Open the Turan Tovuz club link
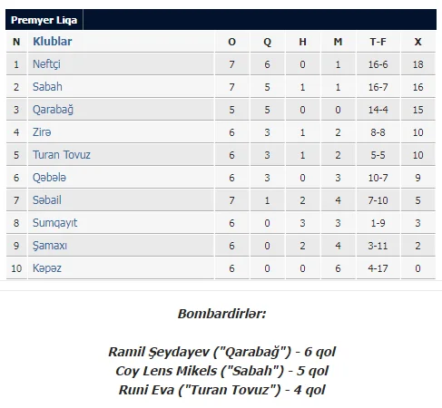The height and width of the screenshot is (408, 442). click(x=62, y=155)
